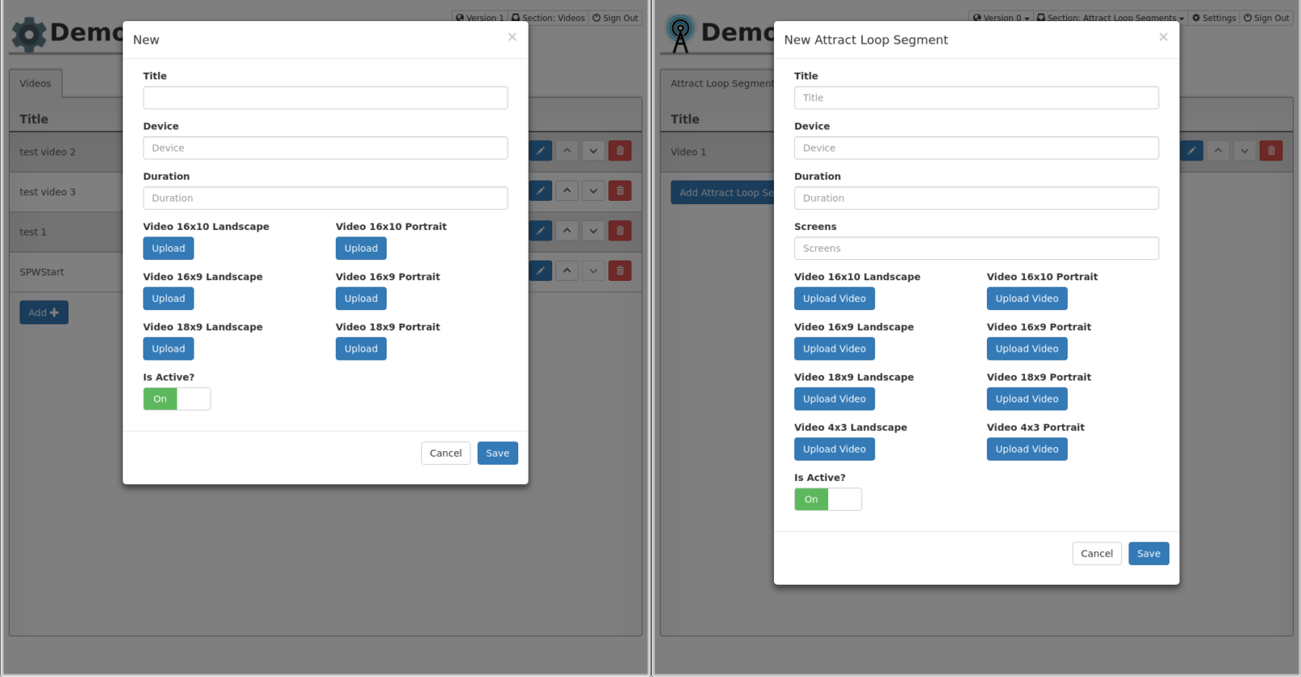Toggle Is Active switch in New dialog

[177, 399]
